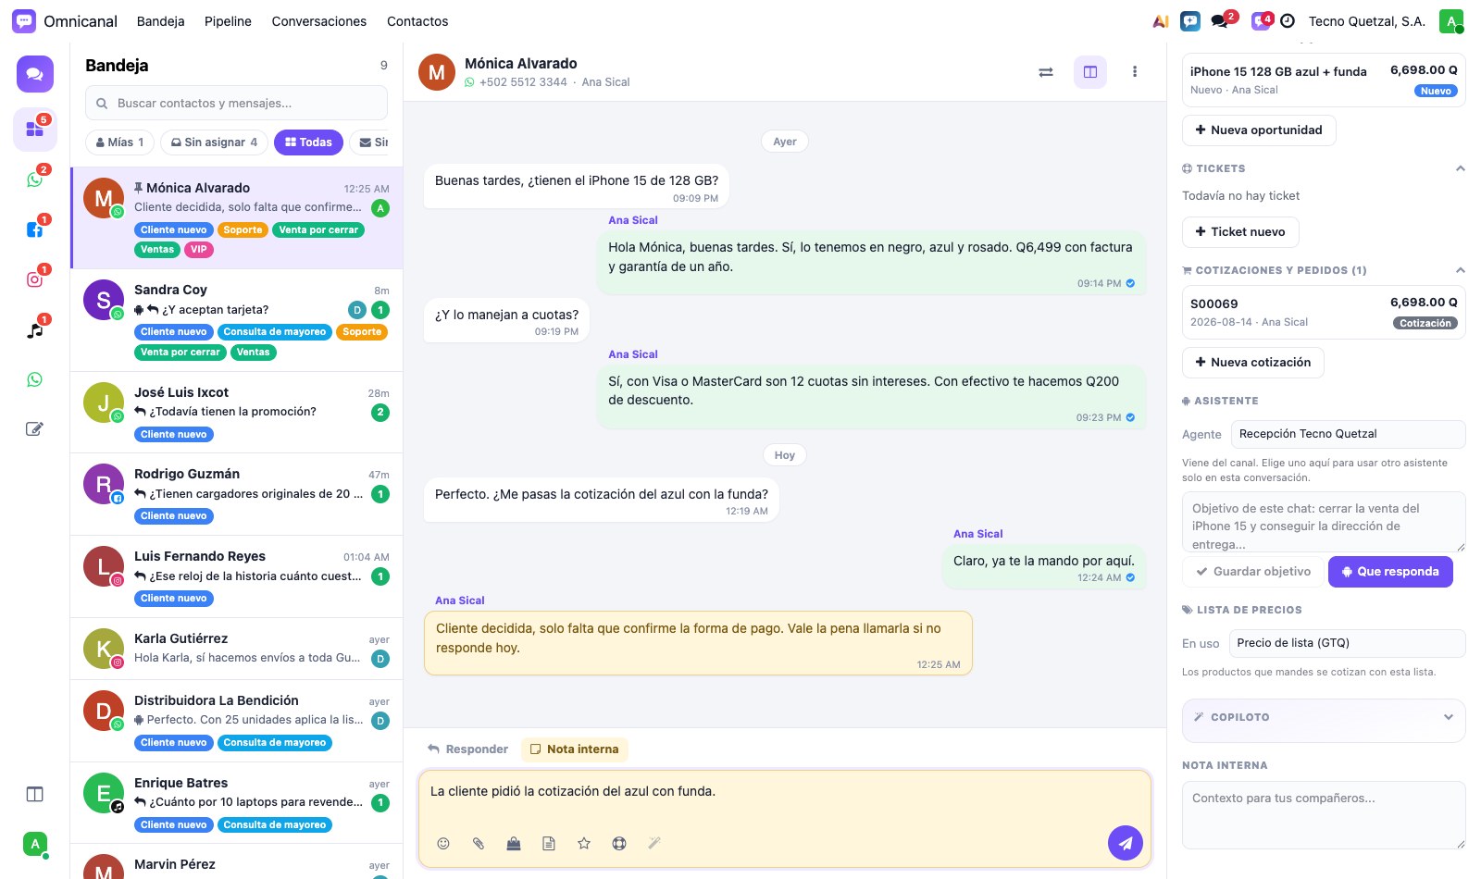Screen dimensions: 1481x879
Task: Click the Contexto para tus compañeros note field
Action: pyautogui.click(x=1324, y=815)
